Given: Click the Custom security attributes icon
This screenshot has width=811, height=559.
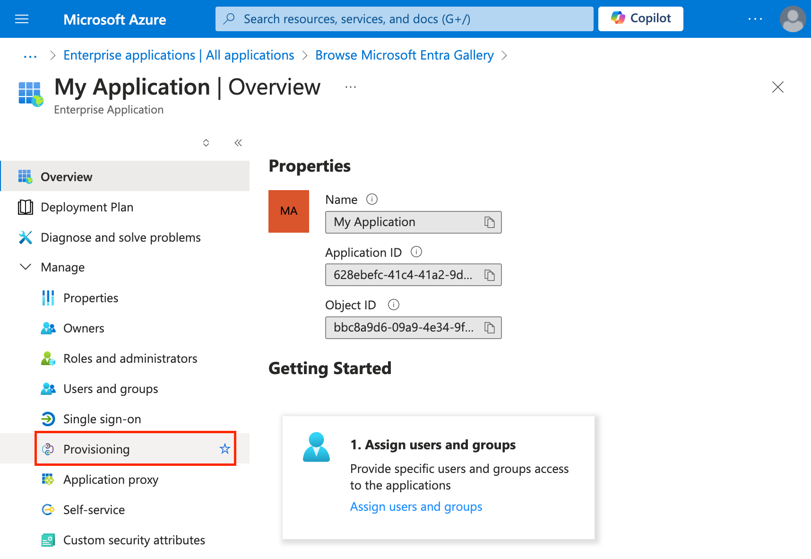Looking at the screenshot, I should click(x=48, y=540).
